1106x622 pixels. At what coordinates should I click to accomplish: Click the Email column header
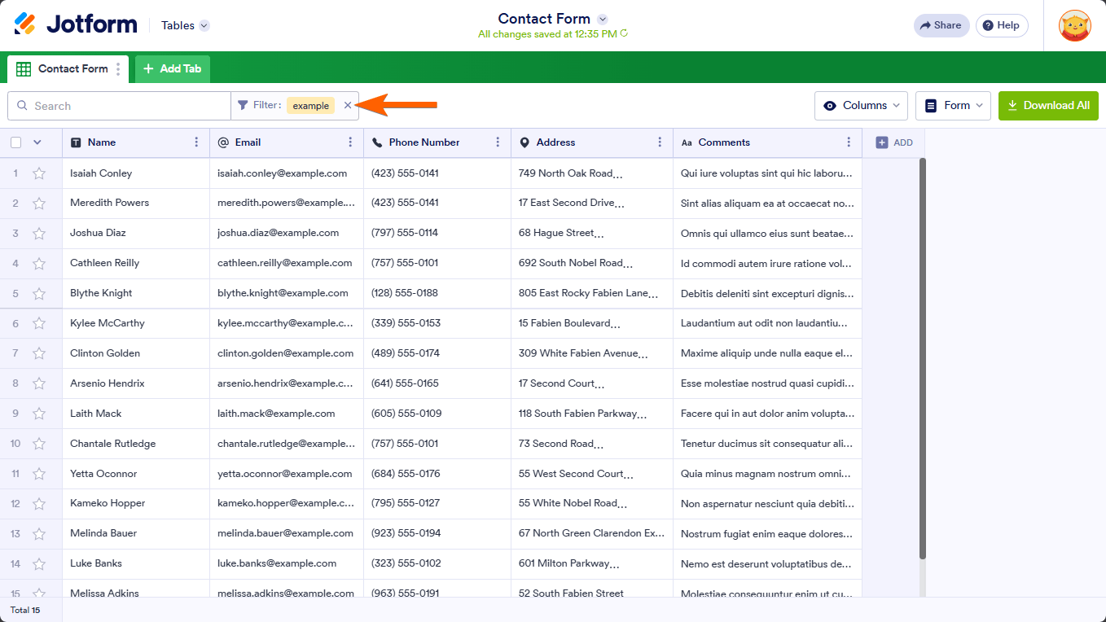tap(287, 142)
